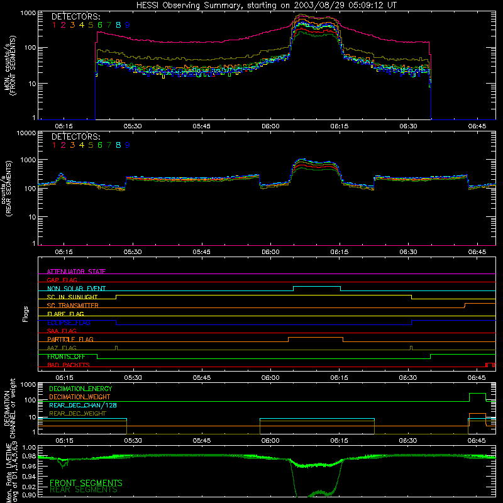Click the PARTICLE_FLAG raised step near 06:10
The height and width of the screenshot is (503, 503).
click(316, 338)
